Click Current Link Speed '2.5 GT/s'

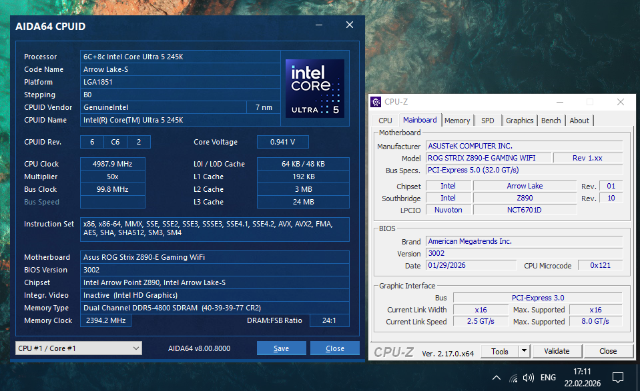(x=481, y=321)
